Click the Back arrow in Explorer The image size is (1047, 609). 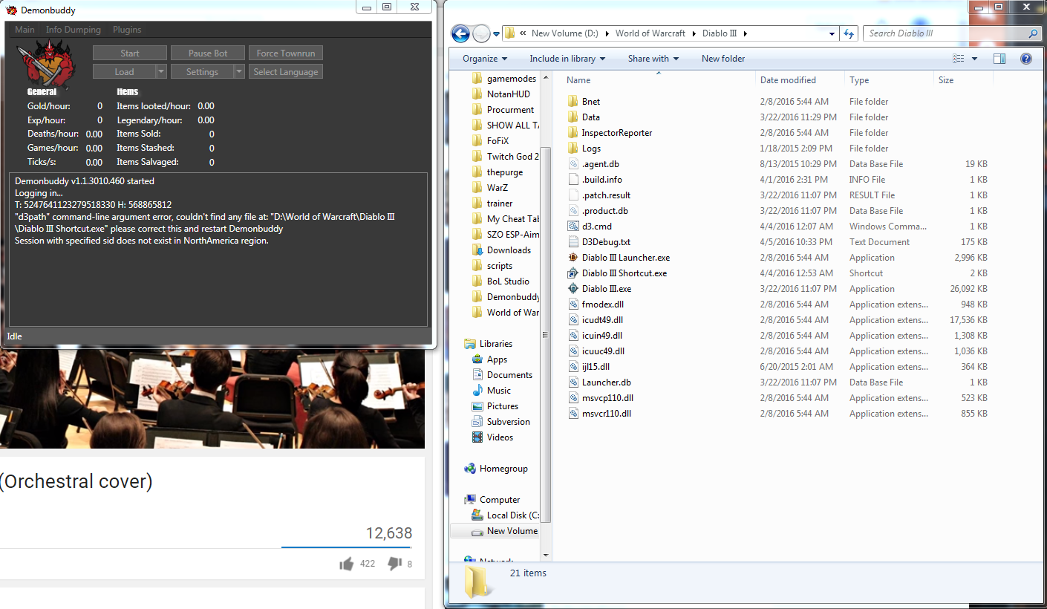(460, 33)
